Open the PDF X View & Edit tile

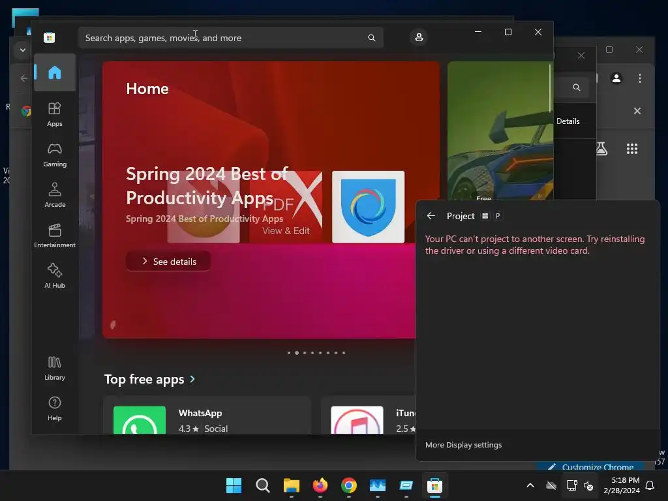tap(286, 207)
